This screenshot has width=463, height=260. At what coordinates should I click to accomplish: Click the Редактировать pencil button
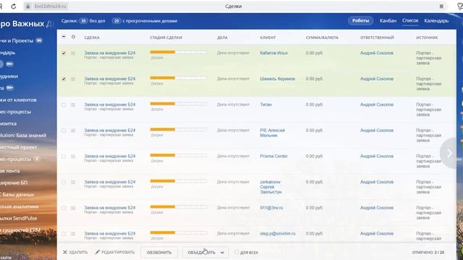click(115, 252)
